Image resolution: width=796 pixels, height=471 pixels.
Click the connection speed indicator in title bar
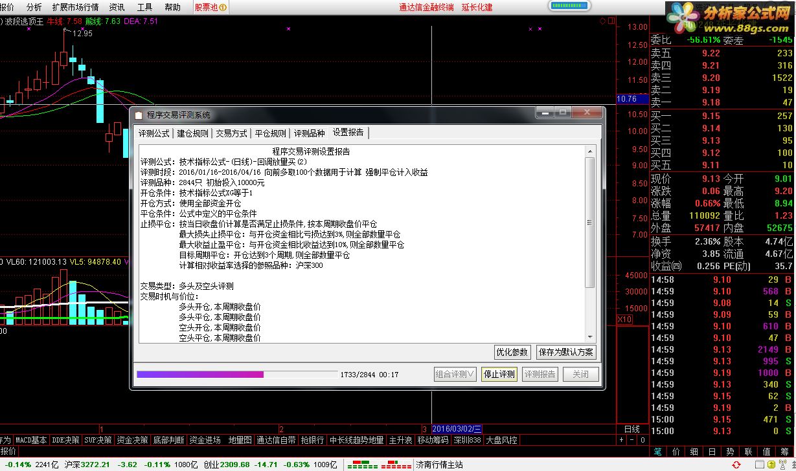[x=569, y=6]
